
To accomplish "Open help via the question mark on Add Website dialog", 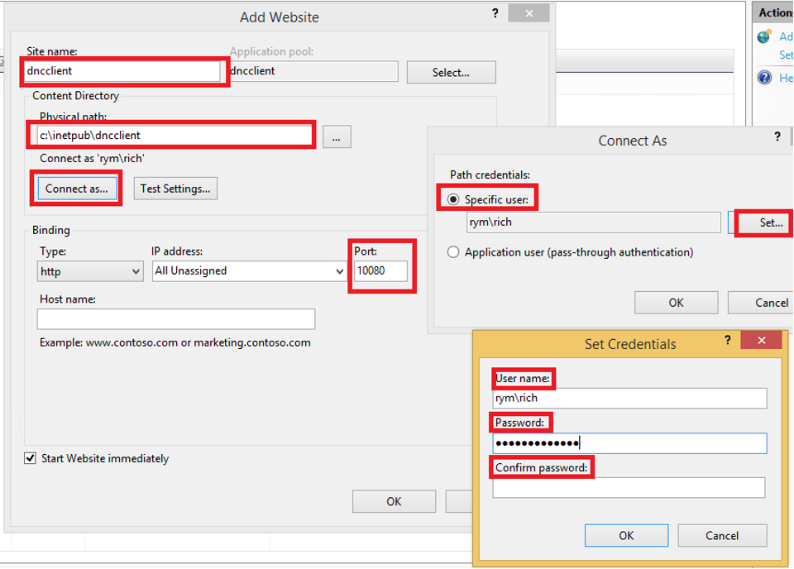I will tap(495, 13).
